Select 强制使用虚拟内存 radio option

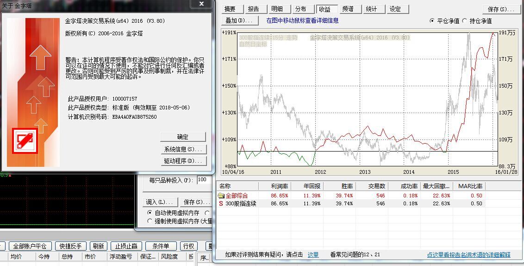(x=150, y=221)
